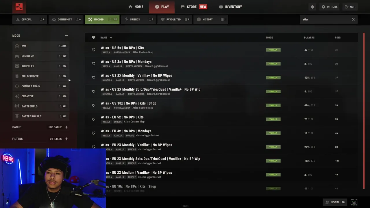370x208 pixels.
Task: Click 'Use Cache' label
Action: pos(55,127)
